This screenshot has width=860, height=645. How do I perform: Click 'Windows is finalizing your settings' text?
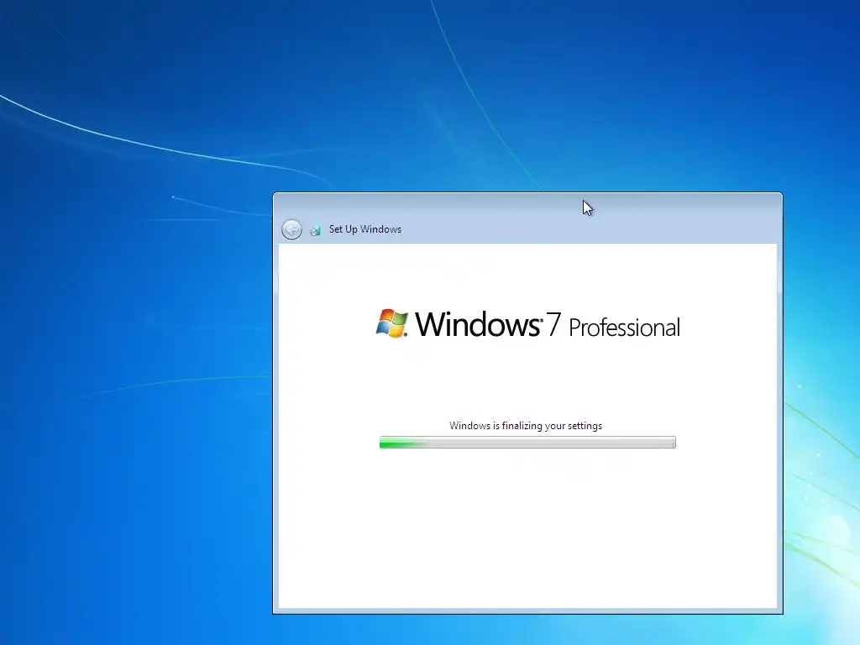(526, 426)
